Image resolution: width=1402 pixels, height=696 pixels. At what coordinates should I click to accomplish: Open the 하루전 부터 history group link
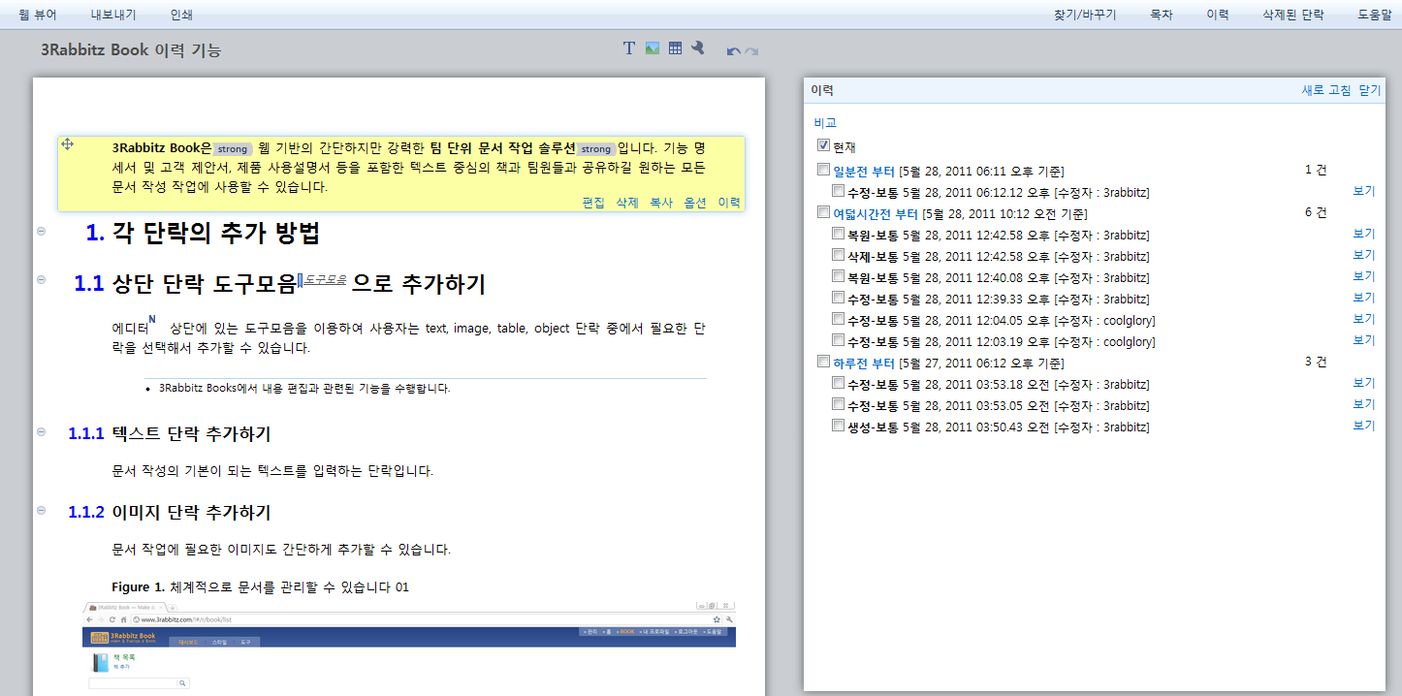[864, 364]
